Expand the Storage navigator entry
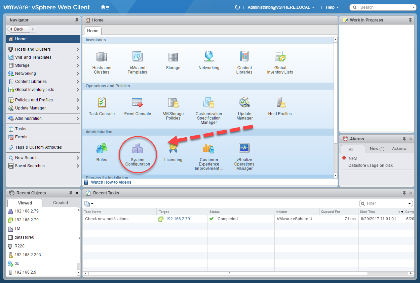Screen dimensions: 420x283 pos(78,65)
